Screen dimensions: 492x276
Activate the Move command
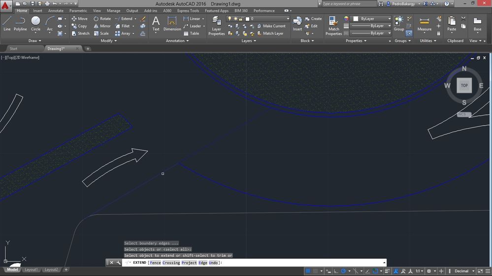pyautogui.click(x=80, y=19)
